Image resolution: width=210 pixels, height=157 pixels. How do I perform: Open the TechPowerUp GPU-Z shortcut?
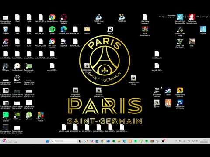(29, 68)
